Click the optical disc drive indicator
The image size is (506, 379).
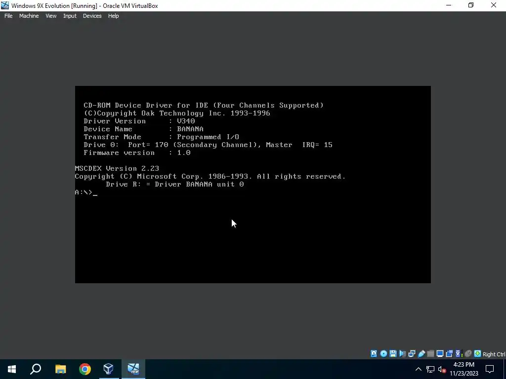point(383,354)
